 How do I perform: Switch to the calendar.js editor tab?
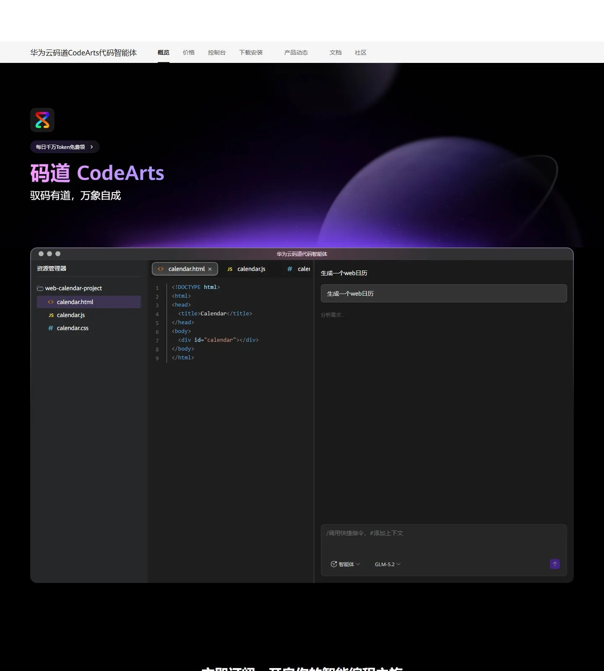[247, 269]
